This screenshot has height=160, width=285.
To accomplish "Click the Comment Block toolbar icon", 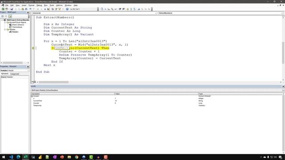I will click(x=131, y=9).
